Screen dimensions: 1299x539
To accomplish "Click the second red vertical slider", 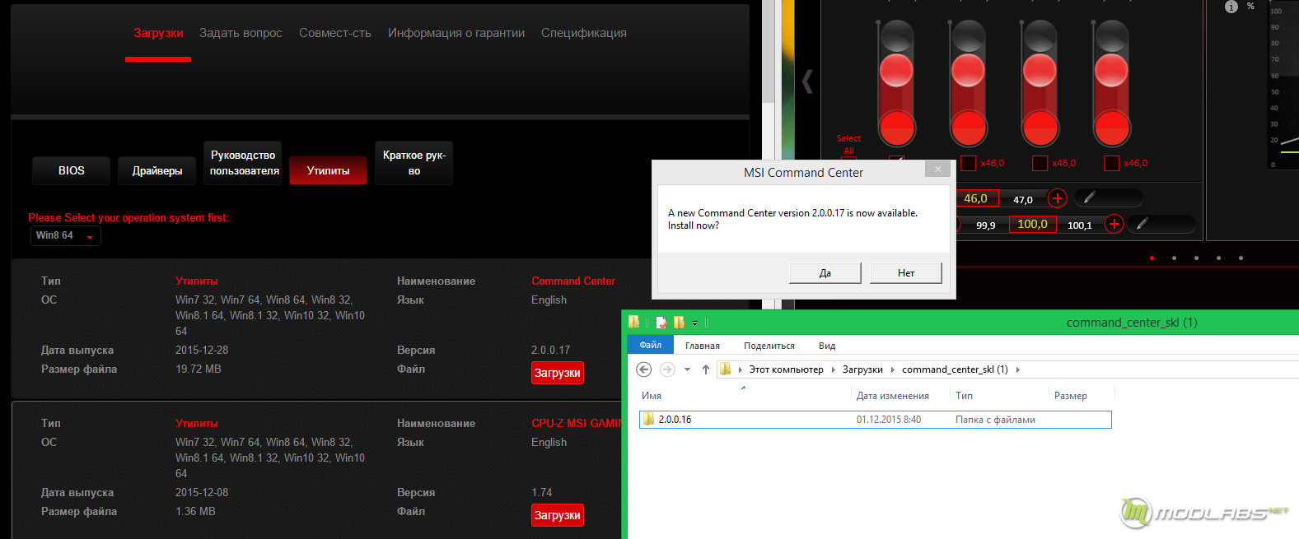I will coord(968,84).
